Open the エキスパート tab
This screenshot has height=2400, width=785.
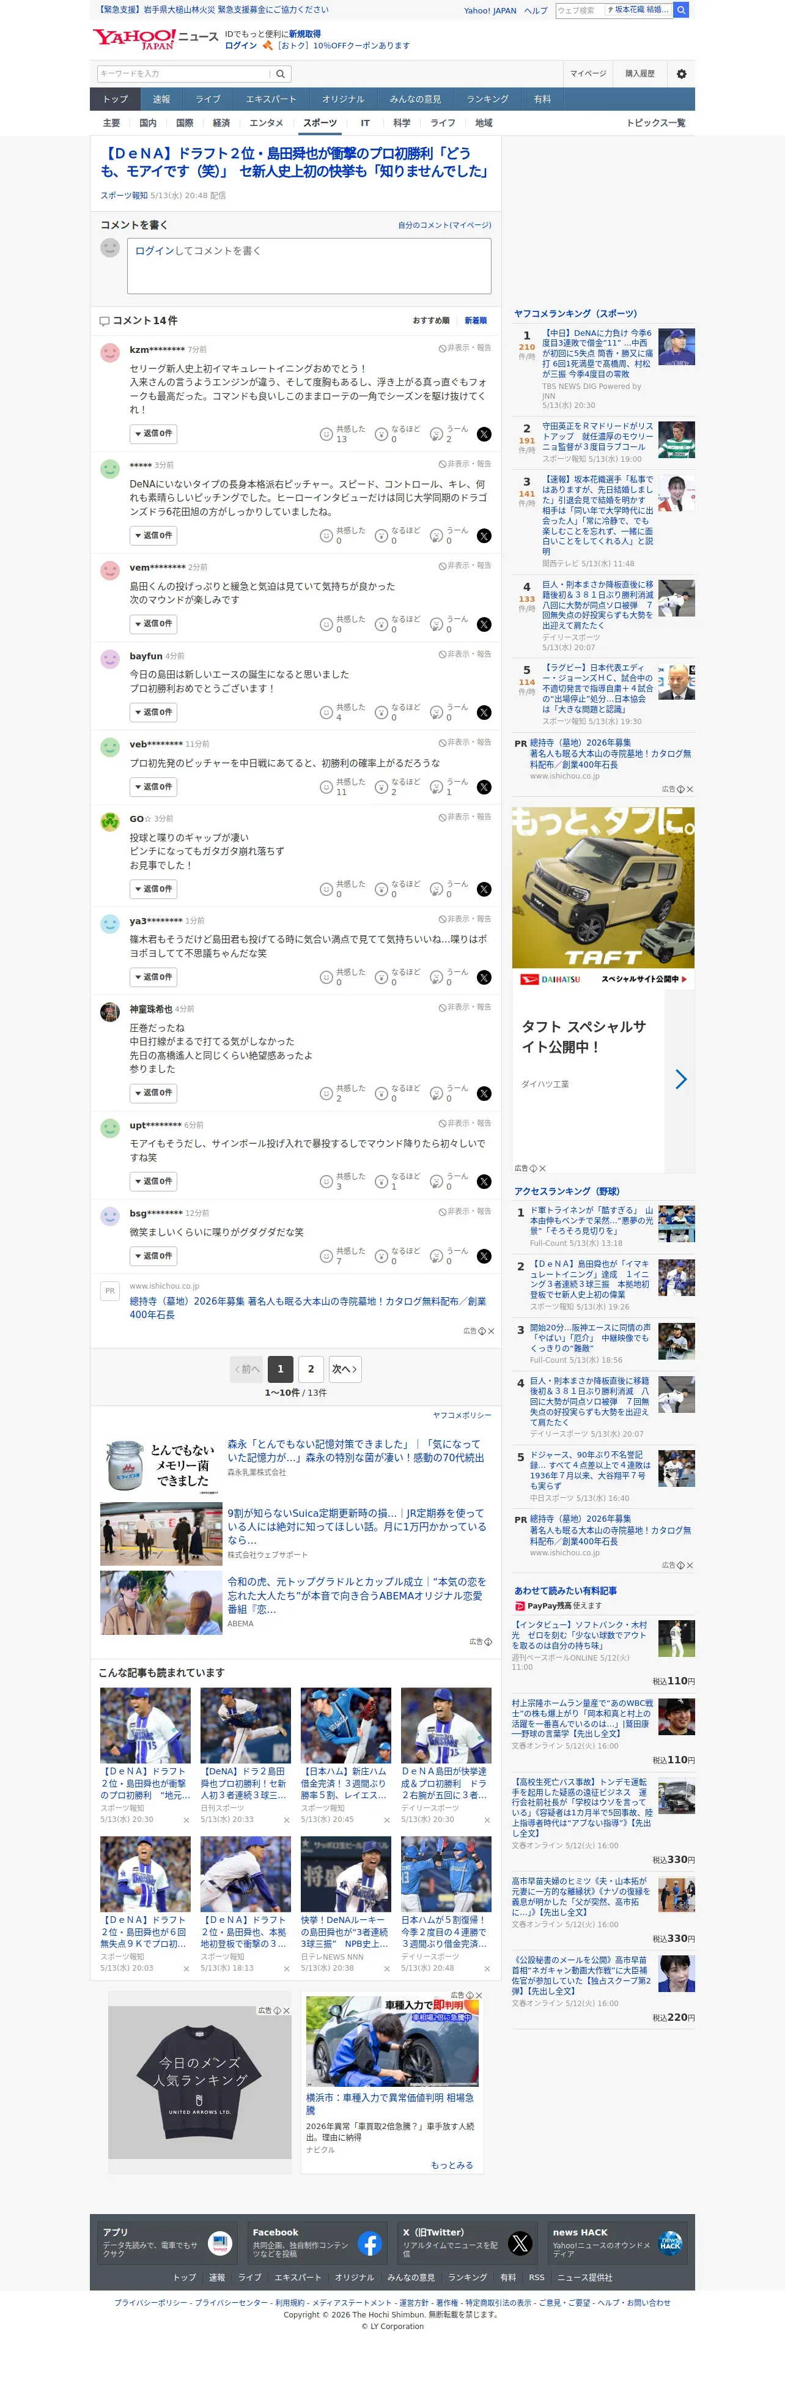click(x=271, y=98)
